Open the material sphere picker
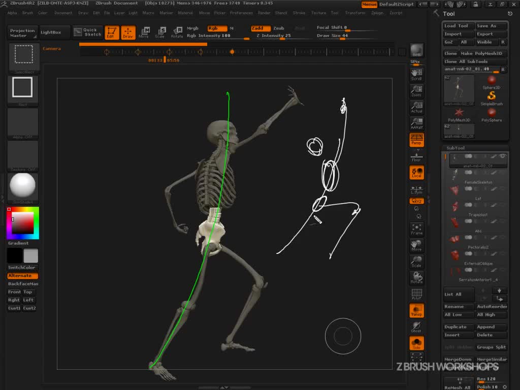520x390 pixels. pyautogui.click(x=22, y=188)
